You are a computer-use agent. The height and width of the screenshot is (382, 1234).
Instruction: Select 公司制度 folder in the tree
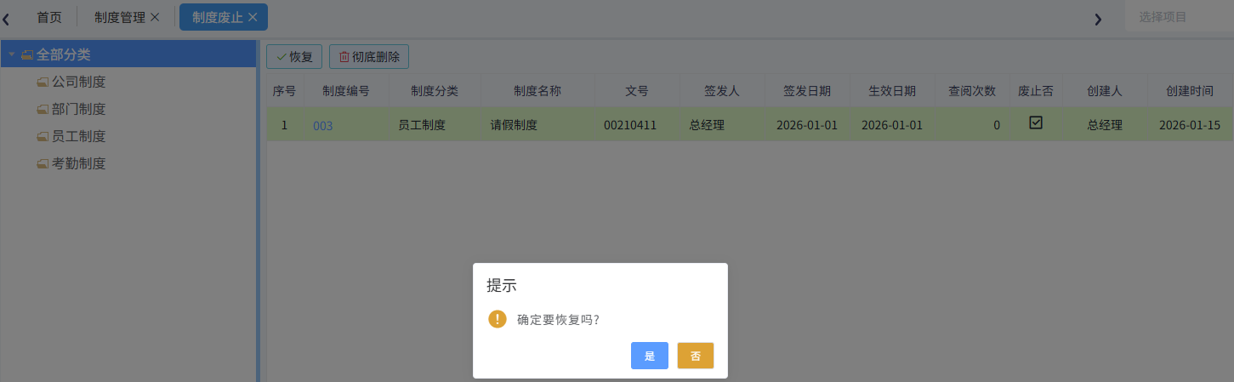[78, 83]
